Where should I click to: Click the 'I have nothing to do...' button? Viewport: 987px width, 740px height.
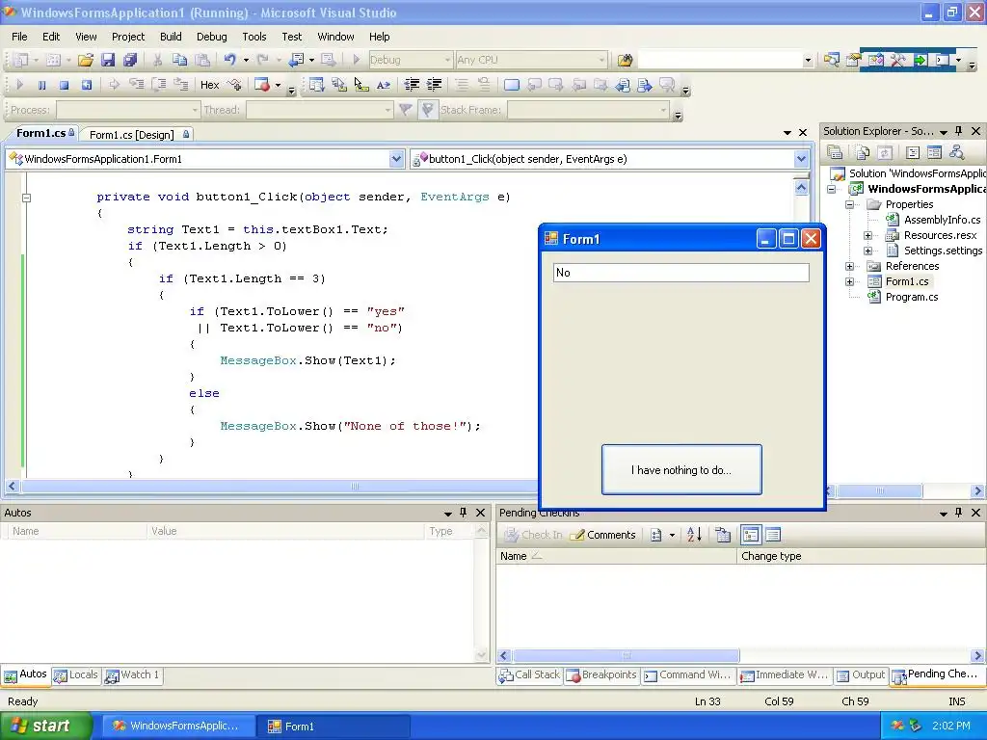tap(681, 470)
